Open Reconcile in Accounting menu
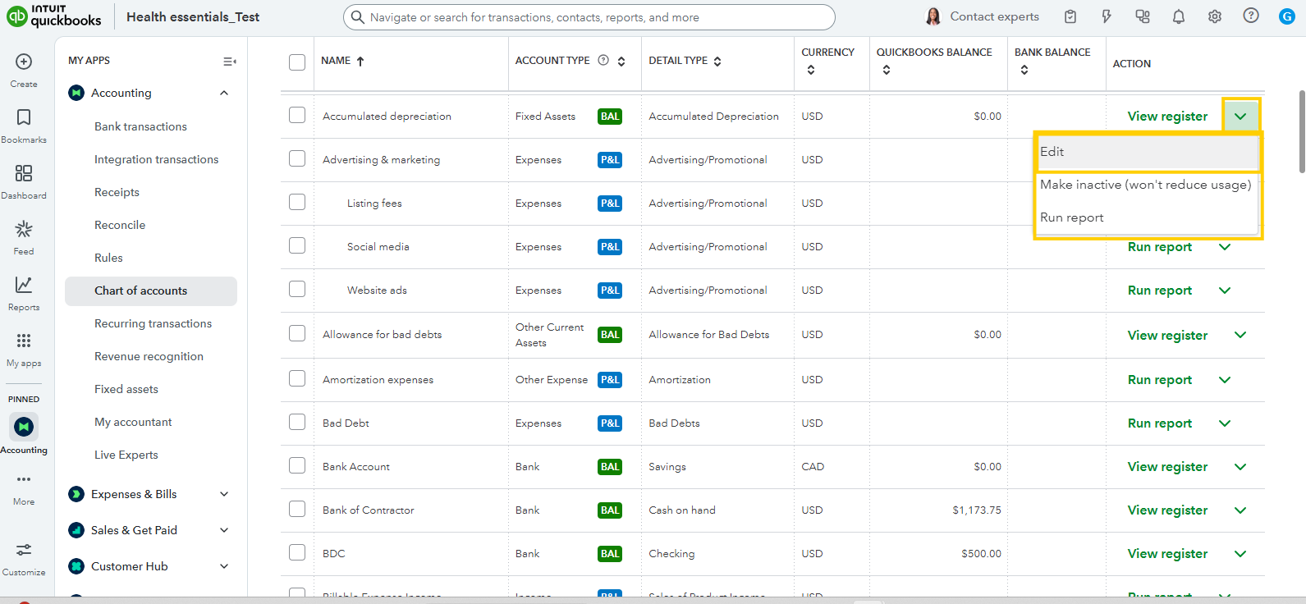1306x604 pixels. [120, 225]
